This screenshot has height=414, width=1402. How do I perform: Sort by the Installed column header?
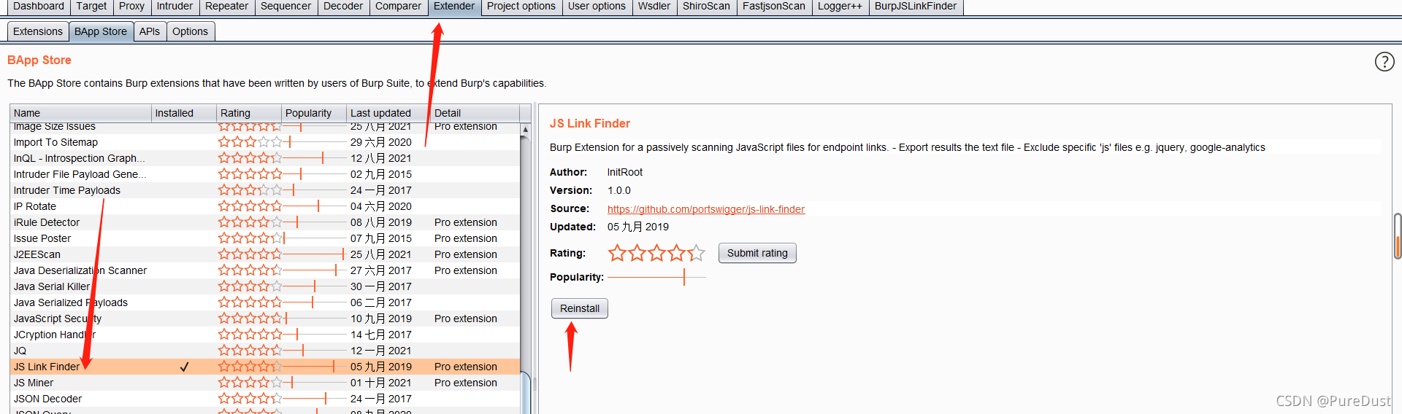(x=184, y=113)
